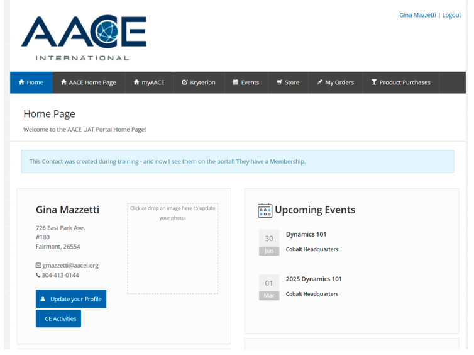The image size is (474, 355).
Task: Click Cobalt Headquarters under Dynamics 101
Action: (x=312, y=249)
